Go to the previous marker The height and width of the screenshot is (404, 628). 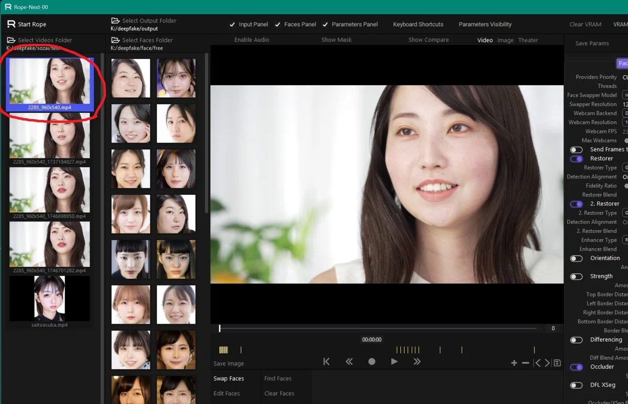537,363
